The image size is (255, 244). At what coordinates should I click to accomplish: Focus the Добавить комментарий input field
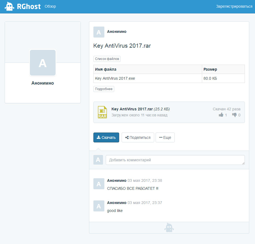click(x=175, y=160)
